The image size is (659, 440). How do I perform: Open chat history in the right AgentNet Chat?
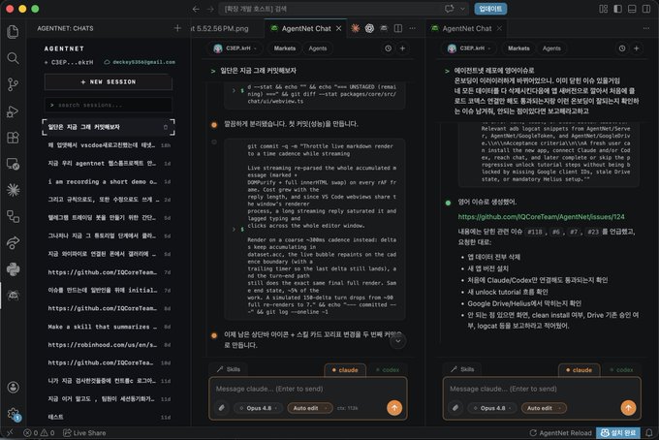coord(622,48)
